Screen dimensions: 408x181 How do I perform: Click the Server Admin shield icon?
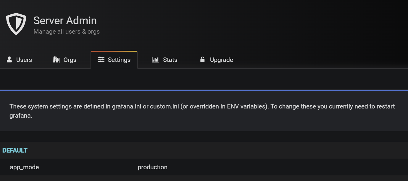click(16, 24)
